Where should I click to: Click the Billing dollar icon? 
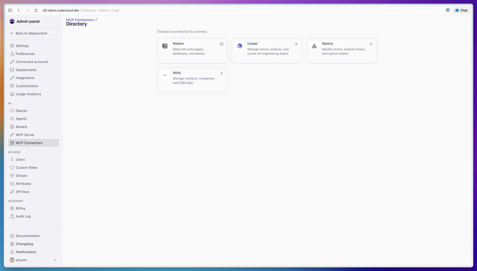[12, 208]
